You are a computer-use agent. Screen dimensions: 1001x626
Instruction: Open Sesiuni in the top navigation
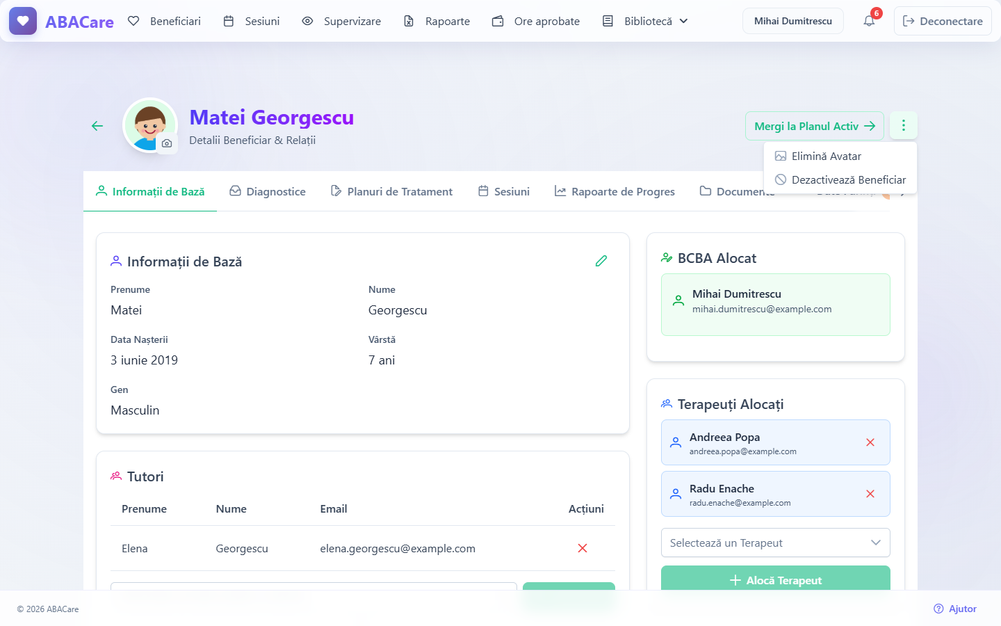252,21
